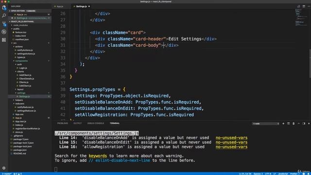The image size is (311, 175).
Task: Maximize panel with the up chevron
Action: (x=299, y=123)
